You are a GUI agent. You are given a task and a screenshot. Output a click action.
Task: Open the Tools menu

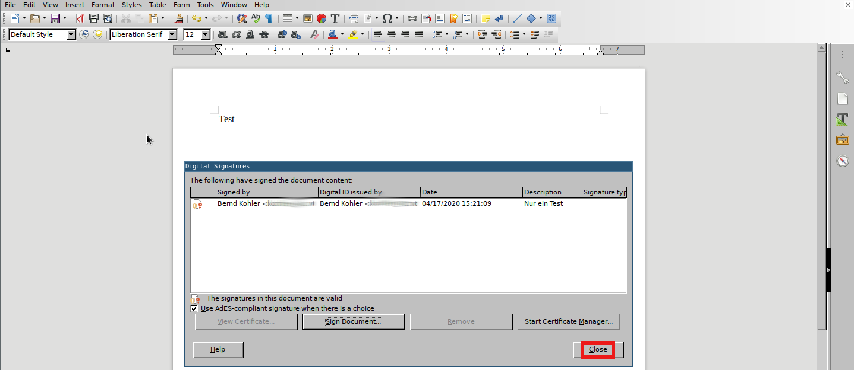click(x=205, y=5)
